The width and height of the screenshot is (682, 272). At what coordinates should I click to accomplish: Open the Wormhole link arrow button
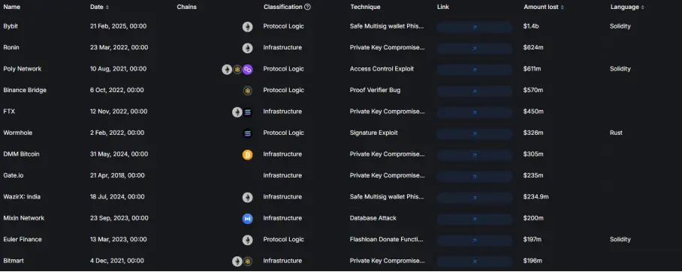tap(475, 133)
